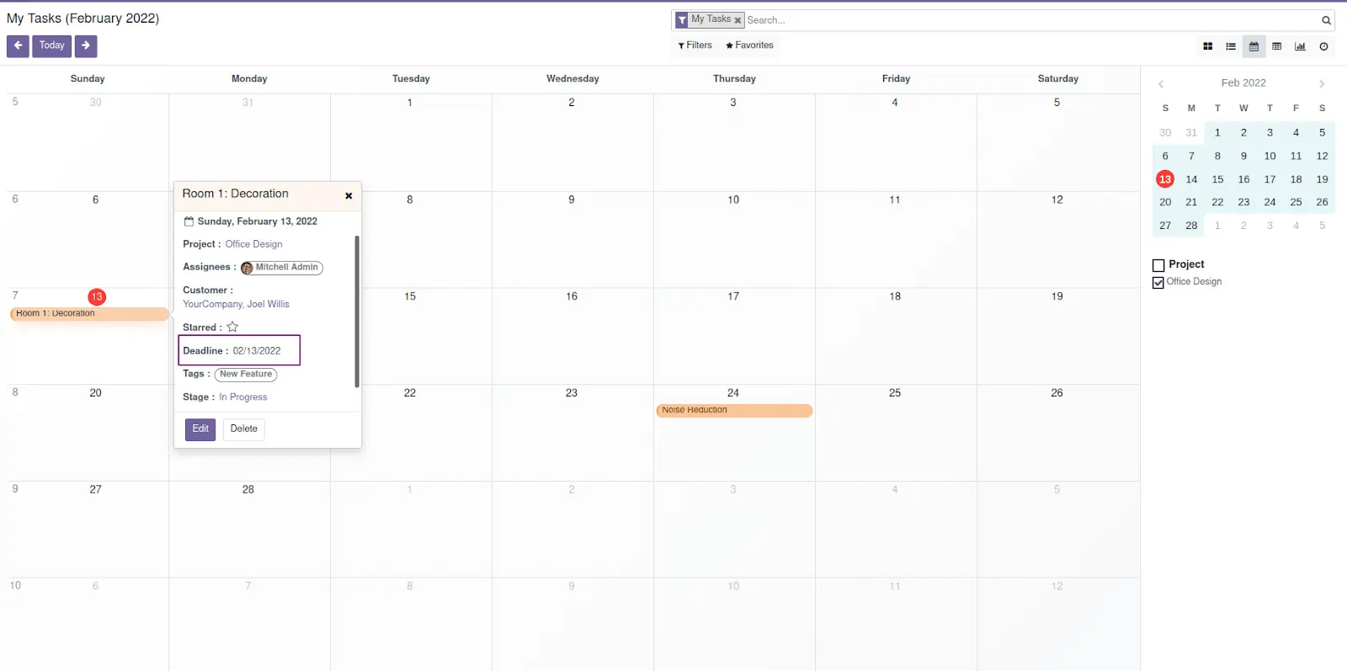
Task: Switch to Graph view
Action: click(1300, 46)
